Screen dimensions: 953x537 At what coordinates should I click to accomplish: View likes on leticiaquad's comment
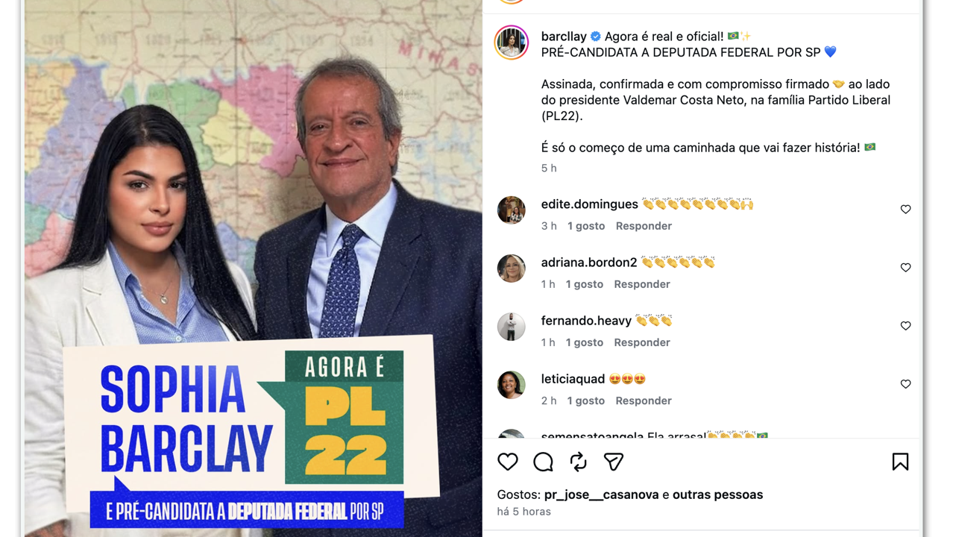(585, 401)
